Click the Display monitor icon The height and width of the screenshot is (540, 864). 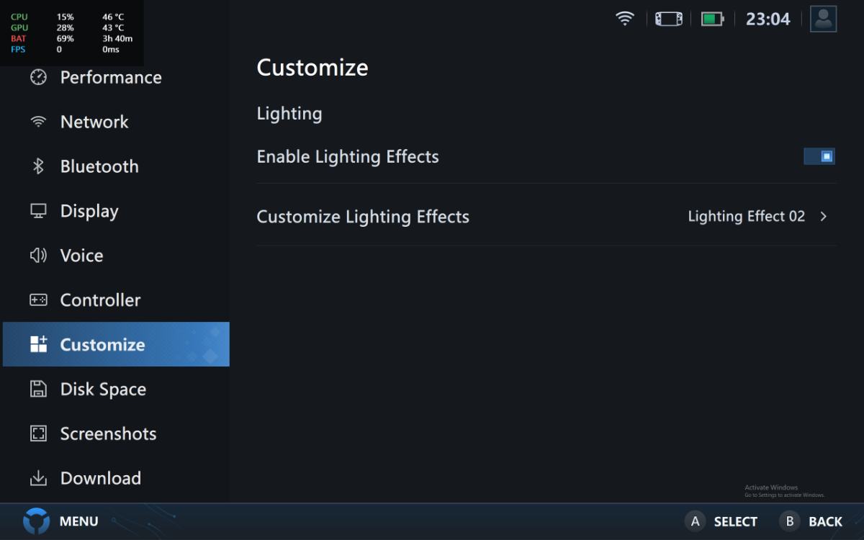click(x=38, y=211)
